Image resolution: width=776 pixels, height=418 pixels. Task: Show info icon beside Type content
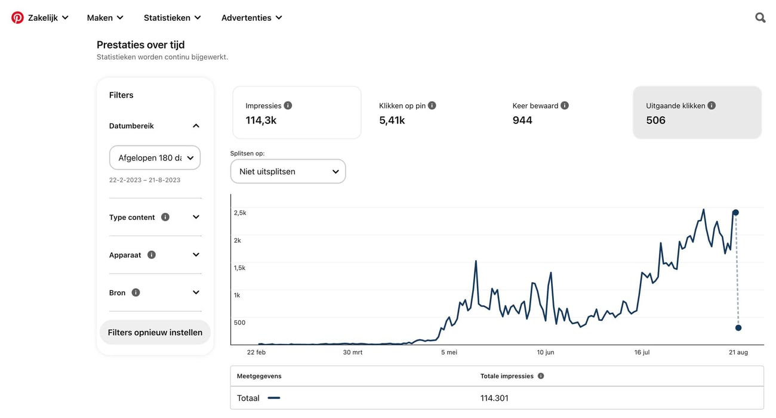(165, 217)
